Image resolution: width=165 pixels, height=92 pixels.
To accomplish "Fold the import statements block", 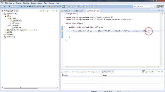I will click(64, 18).
